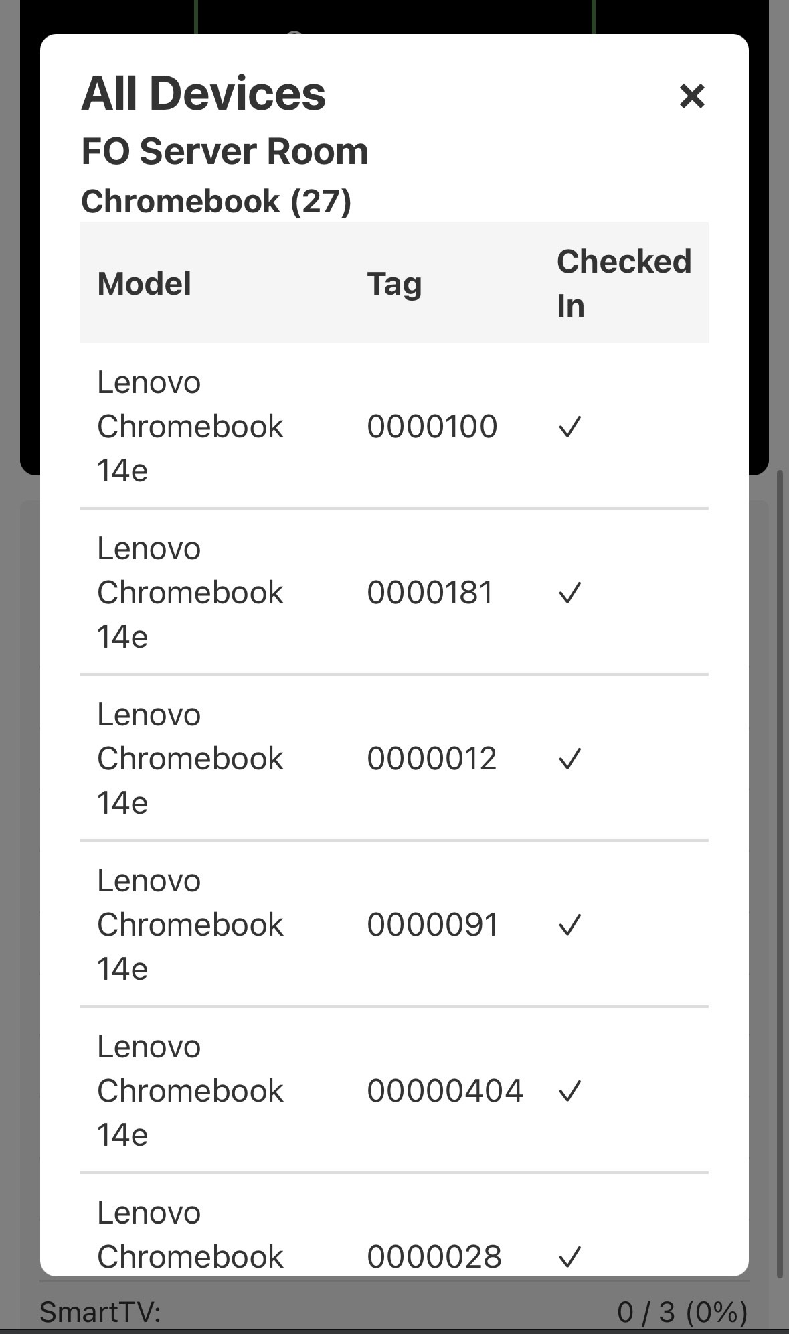This screenshot has height=1334, width=789.
Task: Click the FO Server Room heading
Action: pyautogui.click(x=225, y=151)
